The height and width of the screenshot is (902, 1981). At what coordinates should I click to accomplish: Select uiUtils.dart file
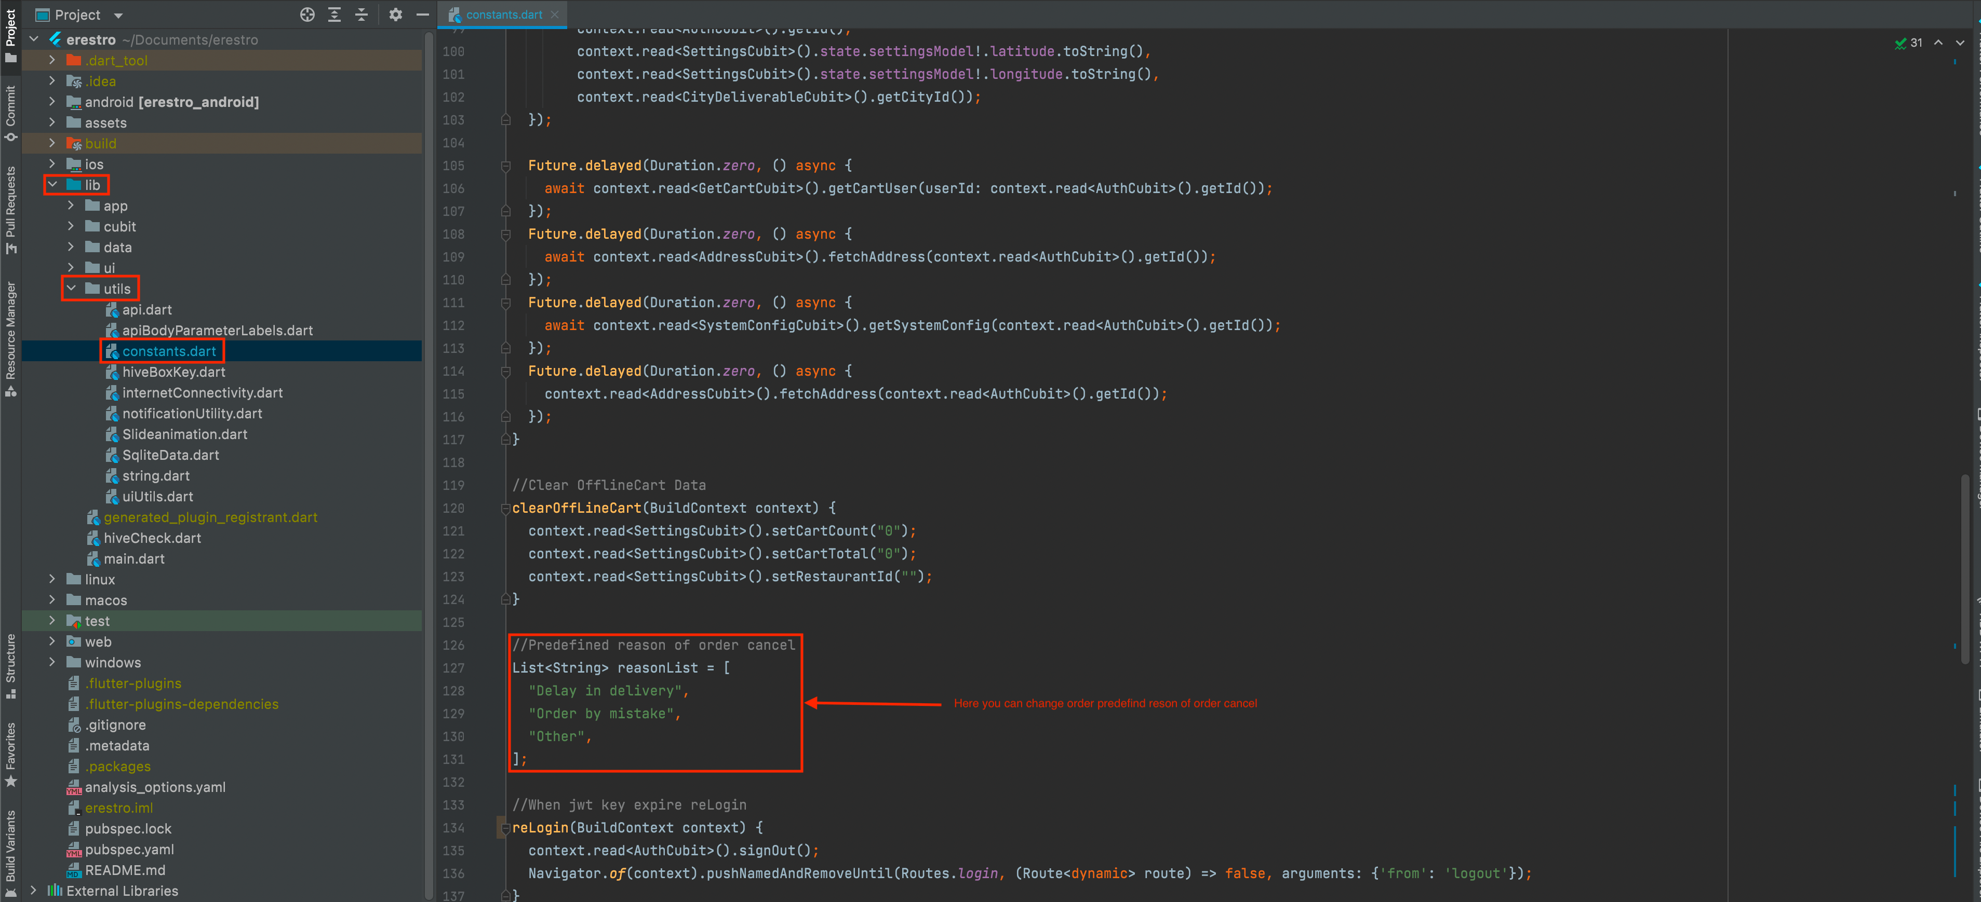coord(158,496)
